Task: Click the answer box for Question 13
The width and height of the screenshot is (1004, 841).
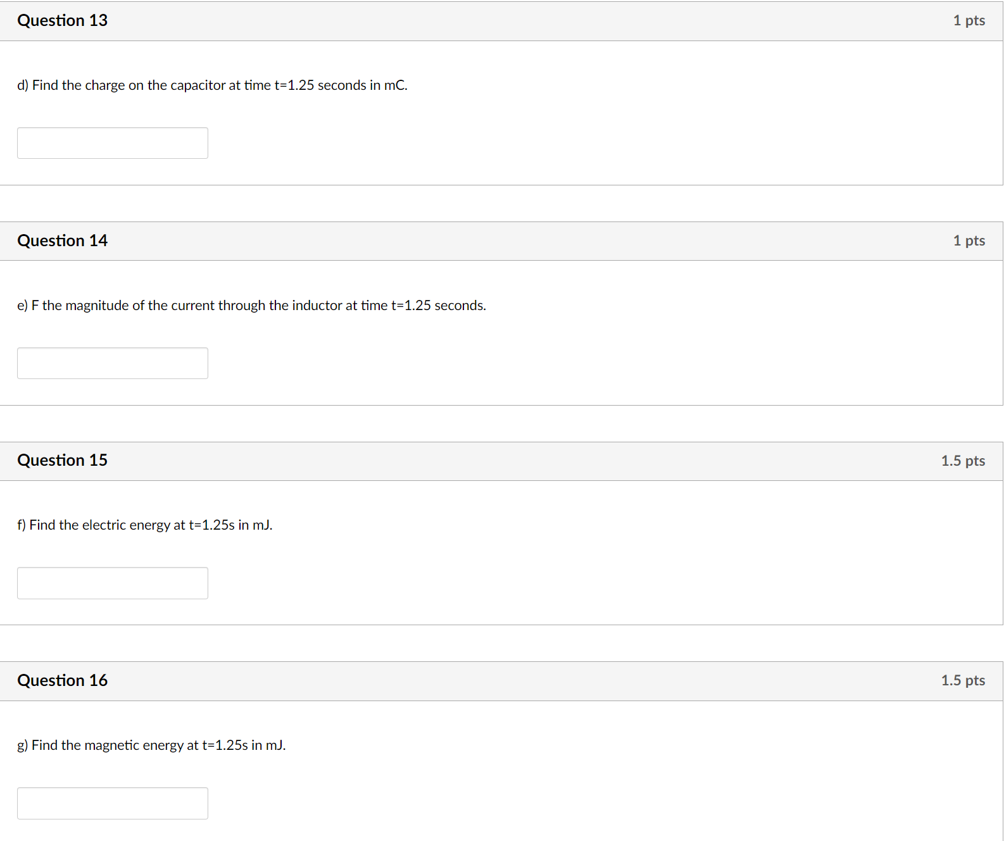Action: click(113, 143)
